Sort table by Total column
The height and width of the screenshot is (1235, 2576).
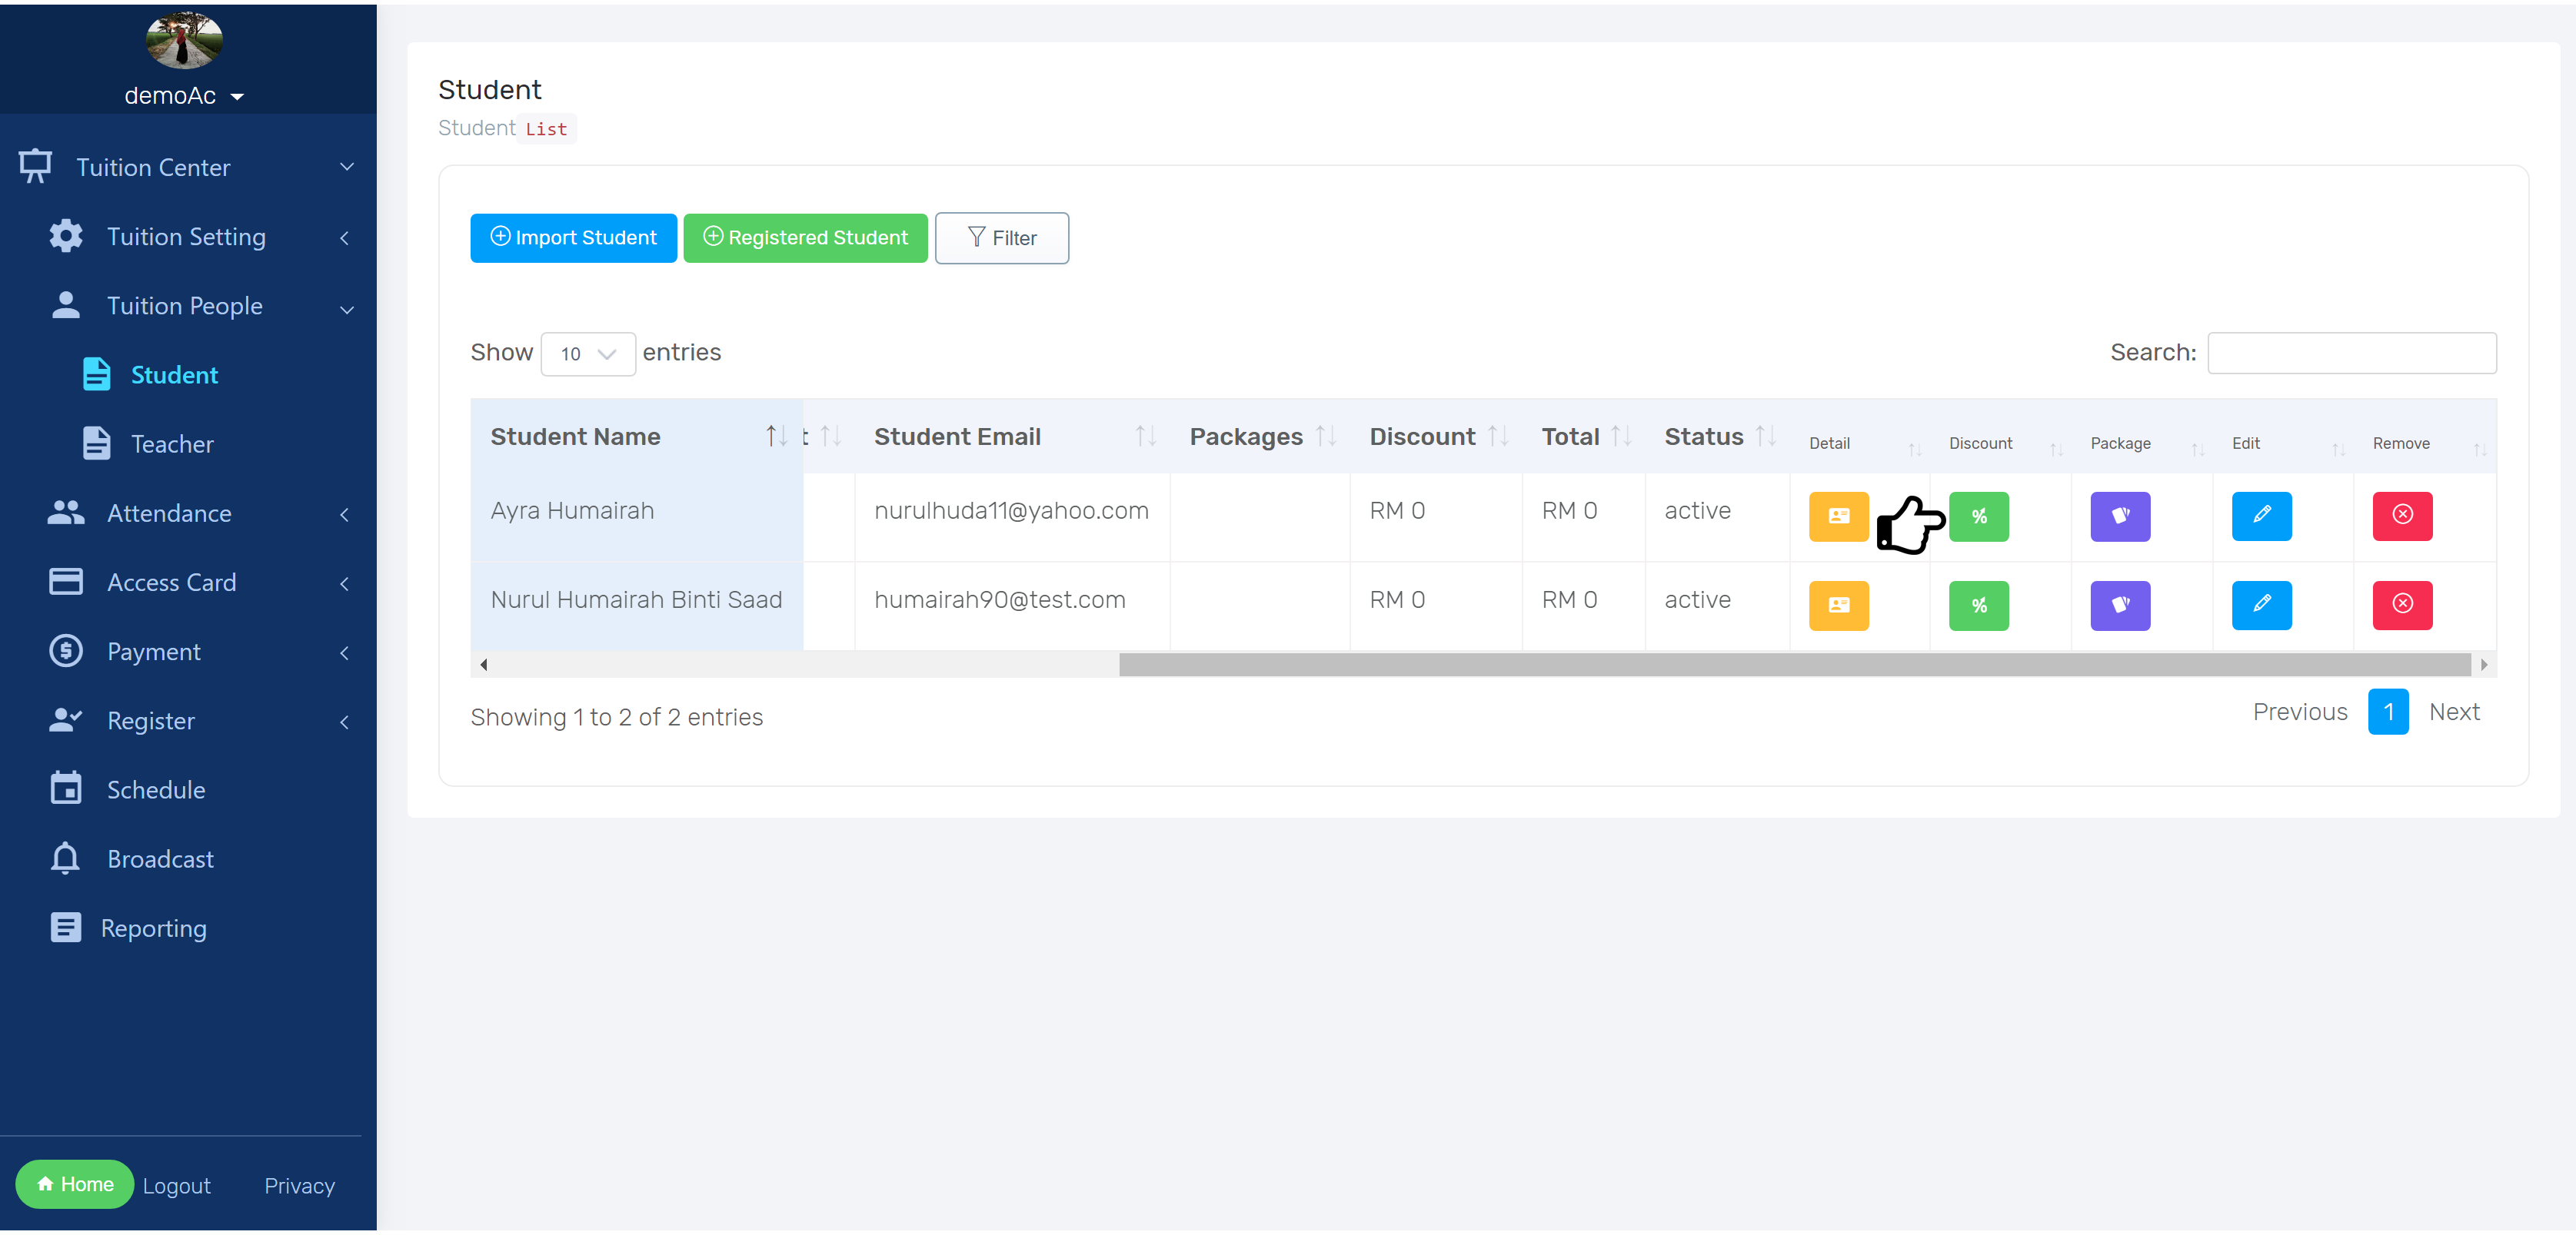pos(1583,437)
